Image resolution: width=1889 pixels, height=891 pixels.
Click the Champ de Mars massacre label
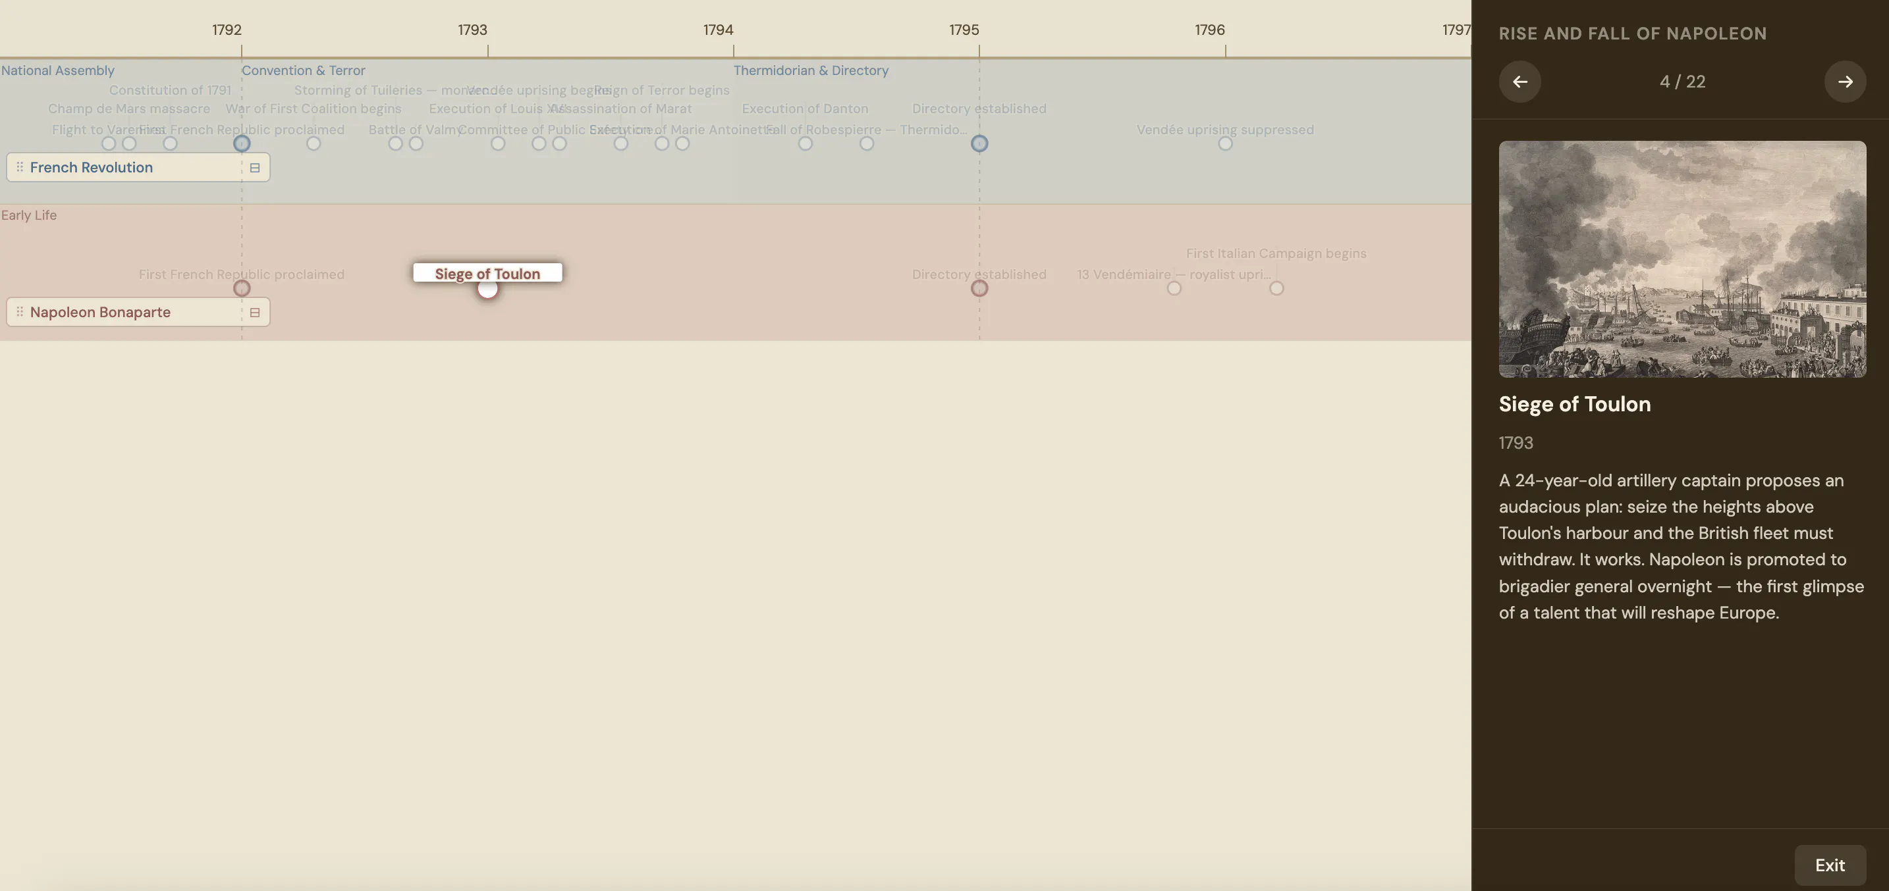(x=129, y=109)
